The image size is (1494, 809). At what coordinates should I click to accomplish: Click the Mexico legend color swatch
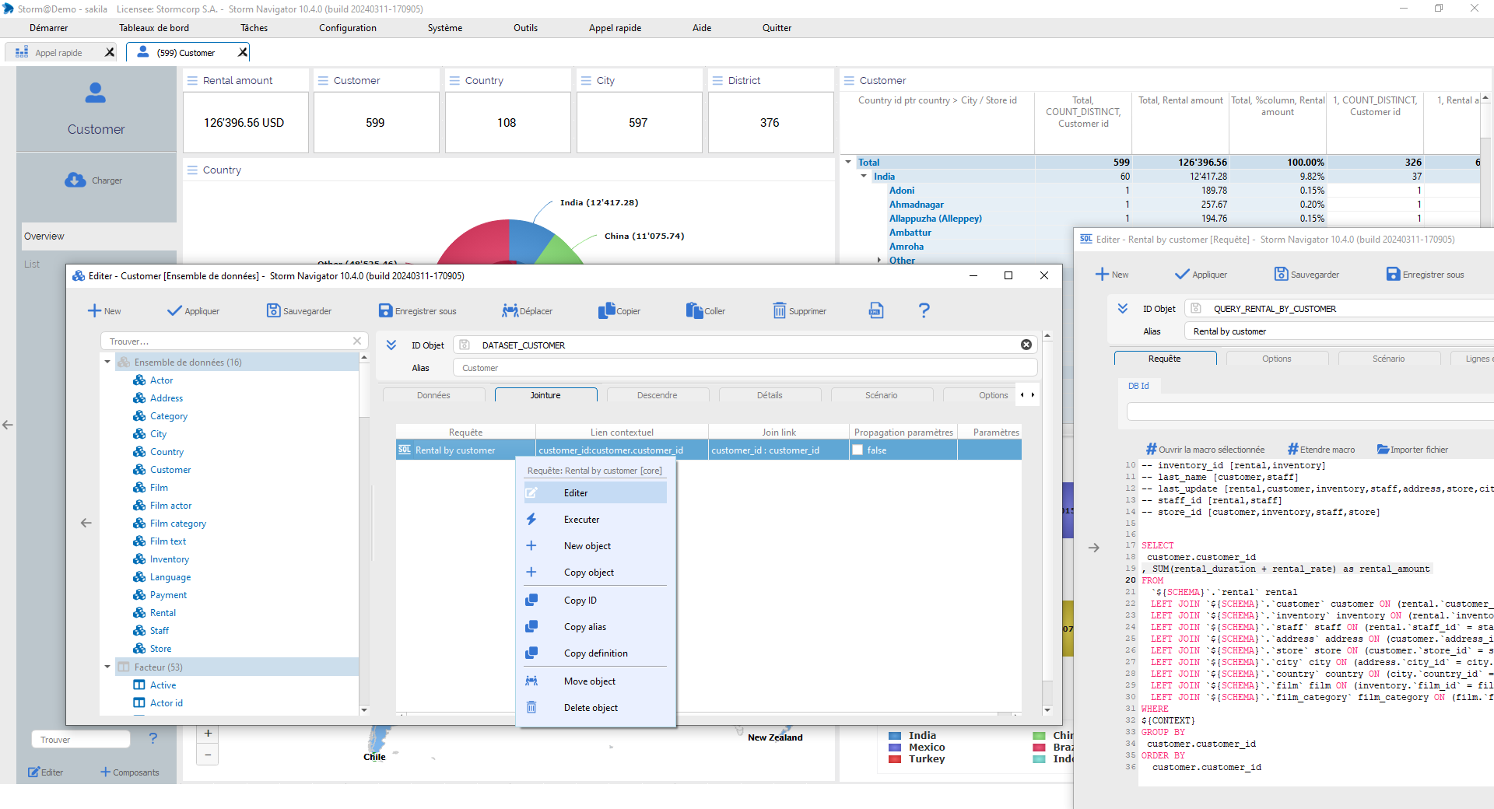895,748
